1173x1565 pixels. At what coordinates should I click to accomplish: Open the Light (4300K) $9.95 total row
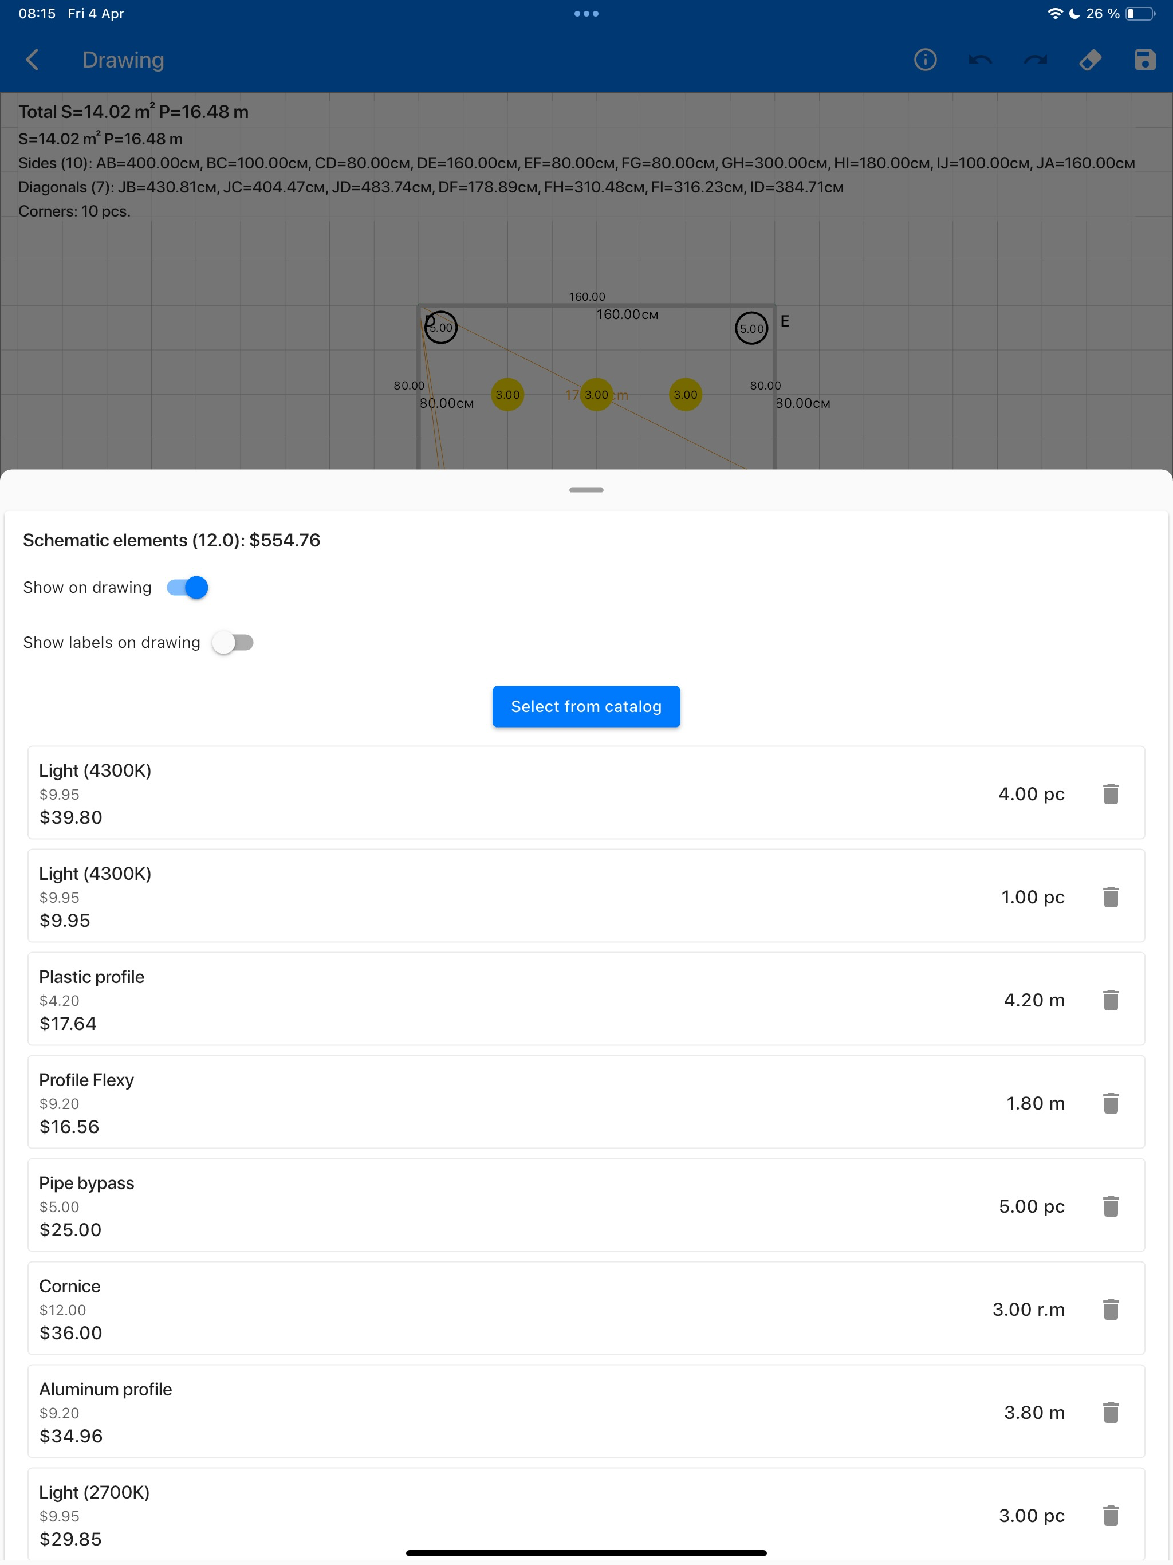pyautogui.click(x=586, y=896)
